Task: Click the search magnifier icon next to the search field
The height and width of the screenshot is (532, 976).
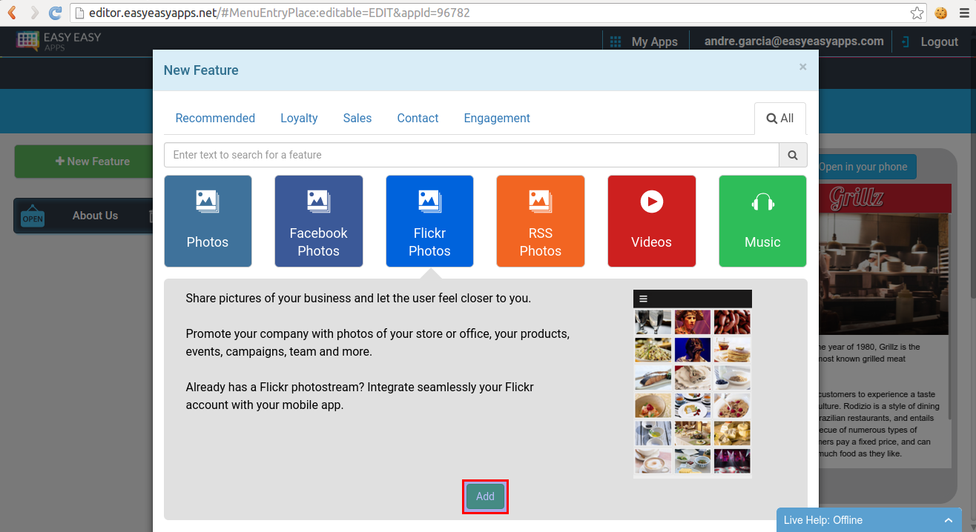Action: coord(792,155)
